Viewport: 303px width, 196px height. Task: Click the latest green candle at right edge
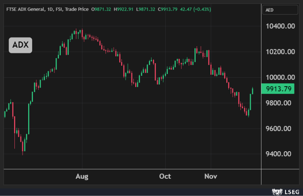253,90
